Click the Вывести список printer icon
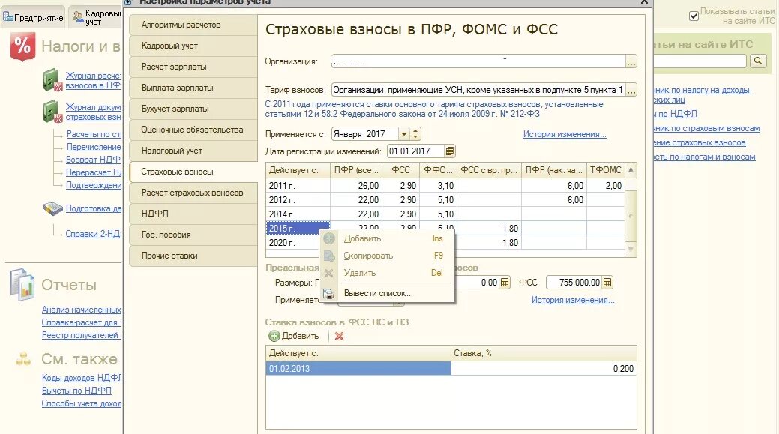The height and width of the screenshot is (434, 779). [328, 294]
